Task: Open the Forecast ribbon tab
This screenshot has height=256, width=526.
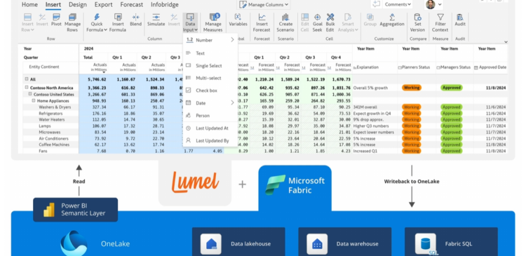Action: (132, 5)
